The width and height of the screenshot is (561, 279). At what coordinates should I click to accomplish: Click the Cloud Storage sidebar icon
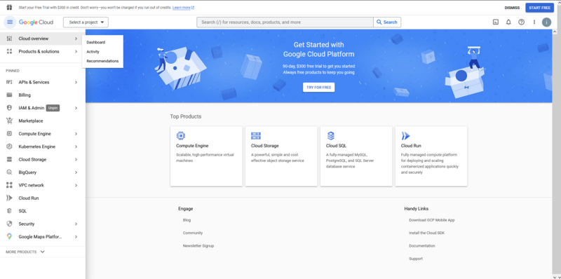pos(9,160)
